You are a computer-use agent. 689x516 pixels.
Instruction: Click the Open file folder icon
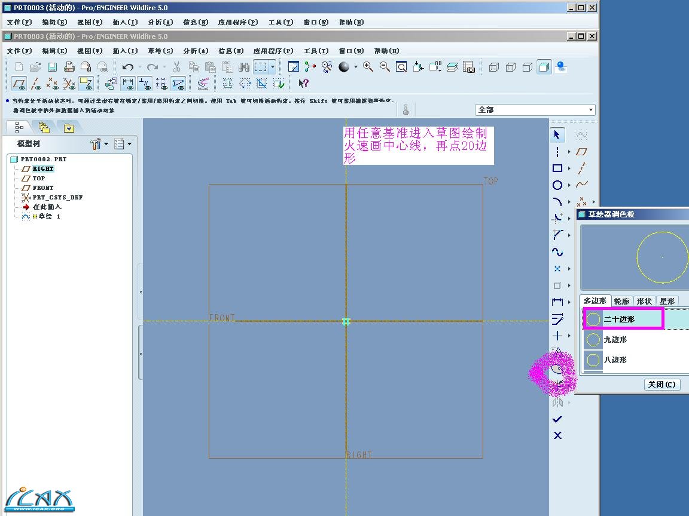[x=36, y=67]
